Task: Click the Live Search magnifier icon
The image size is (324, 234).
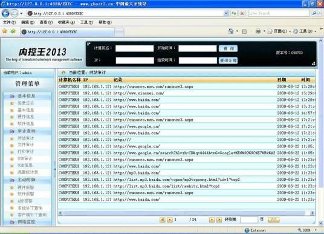Action: tap(314, 13)
